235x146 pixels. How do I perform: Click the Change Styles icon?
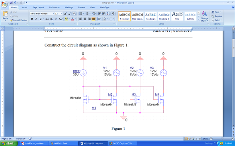pyautogui.click(x=205, y=16)
